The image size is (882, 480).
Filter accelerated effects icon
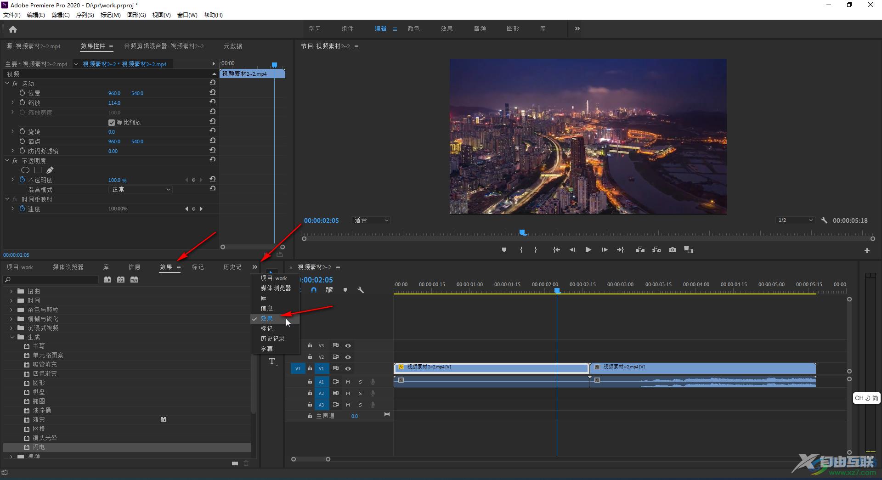point(107,280)
